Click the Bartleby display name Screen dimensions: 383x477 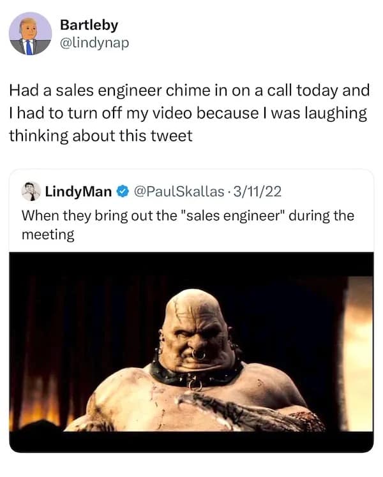pos(89,25)
